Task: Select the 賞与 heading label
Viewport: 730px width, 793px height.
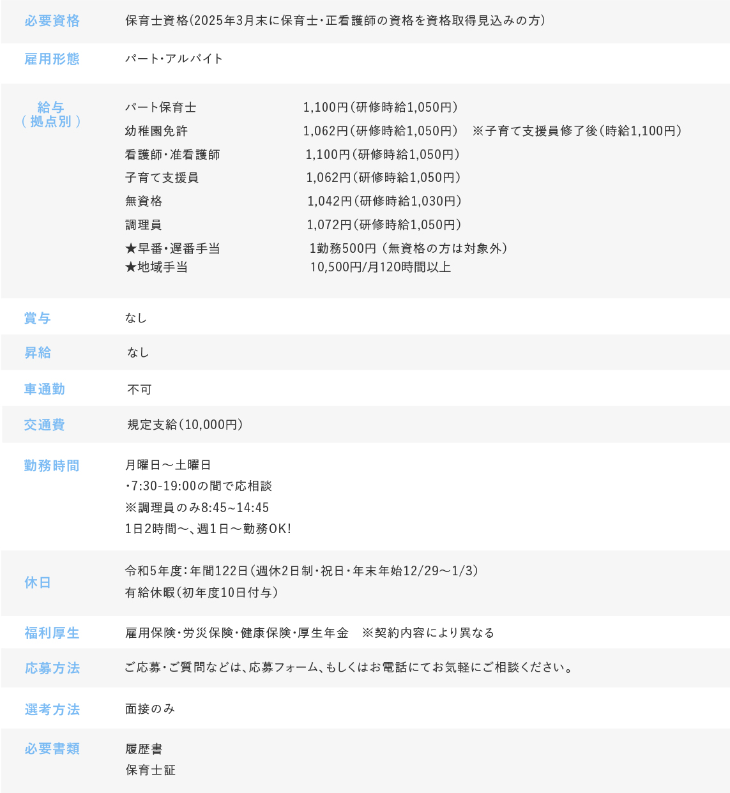Action: 38,318
